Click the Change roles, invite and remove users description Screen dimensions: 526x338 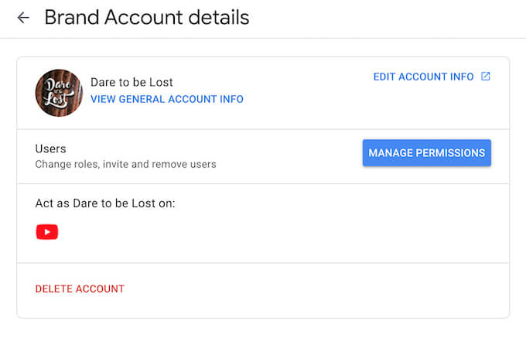[126, 164]
